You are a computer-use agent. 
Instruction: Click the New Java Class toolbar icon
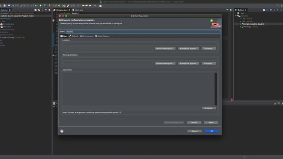point(59,6)
